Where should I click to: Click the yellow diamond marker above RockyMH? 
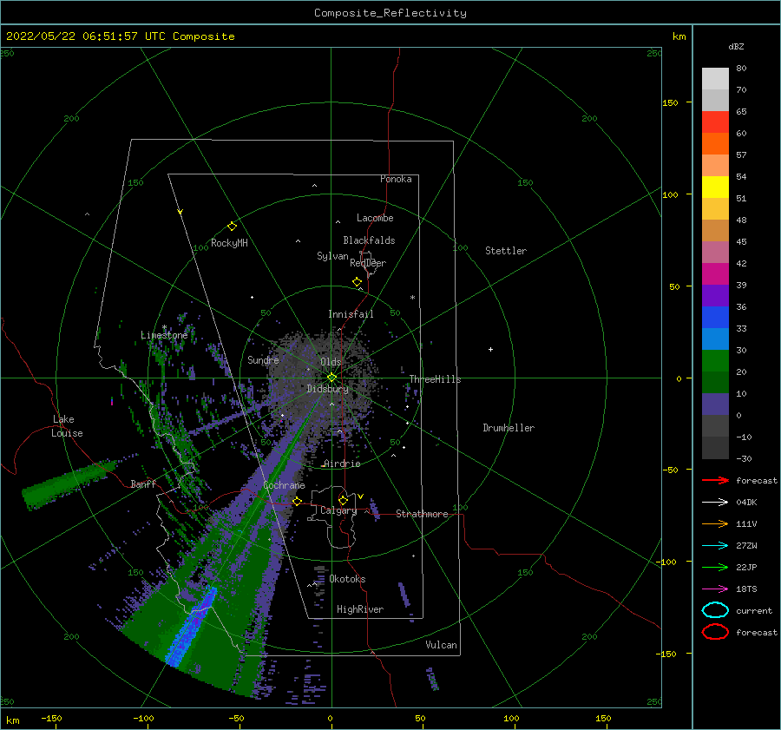(x=232, y=227)
